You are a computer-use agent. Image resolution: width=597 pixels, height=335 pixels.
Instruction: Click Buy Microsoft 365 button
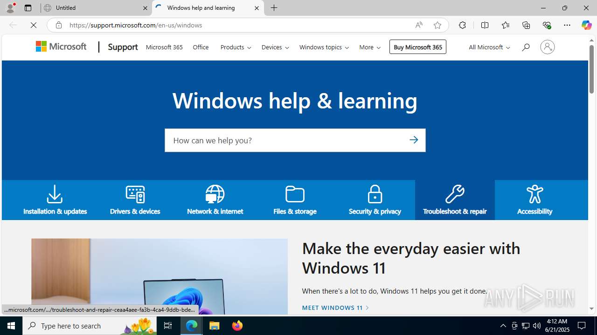(x=418, y=47)
